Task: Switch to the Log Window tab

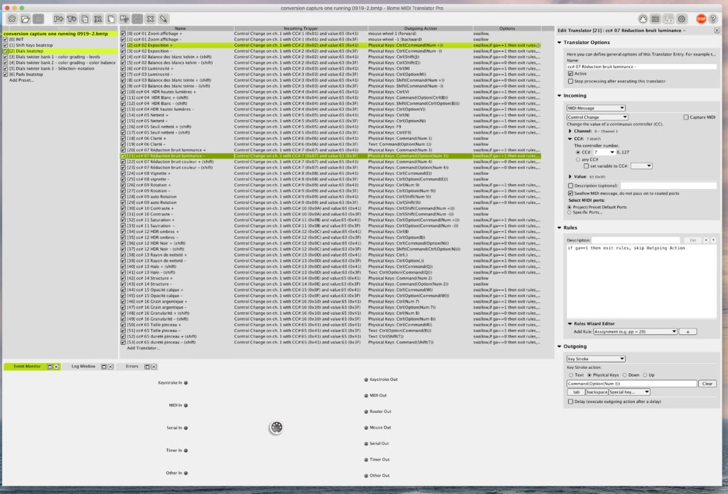Action: (x=84, y=367)
